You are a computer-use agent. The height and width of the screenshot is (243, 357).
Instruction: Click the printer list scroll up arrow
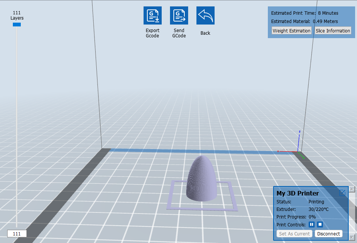[352, 189]
